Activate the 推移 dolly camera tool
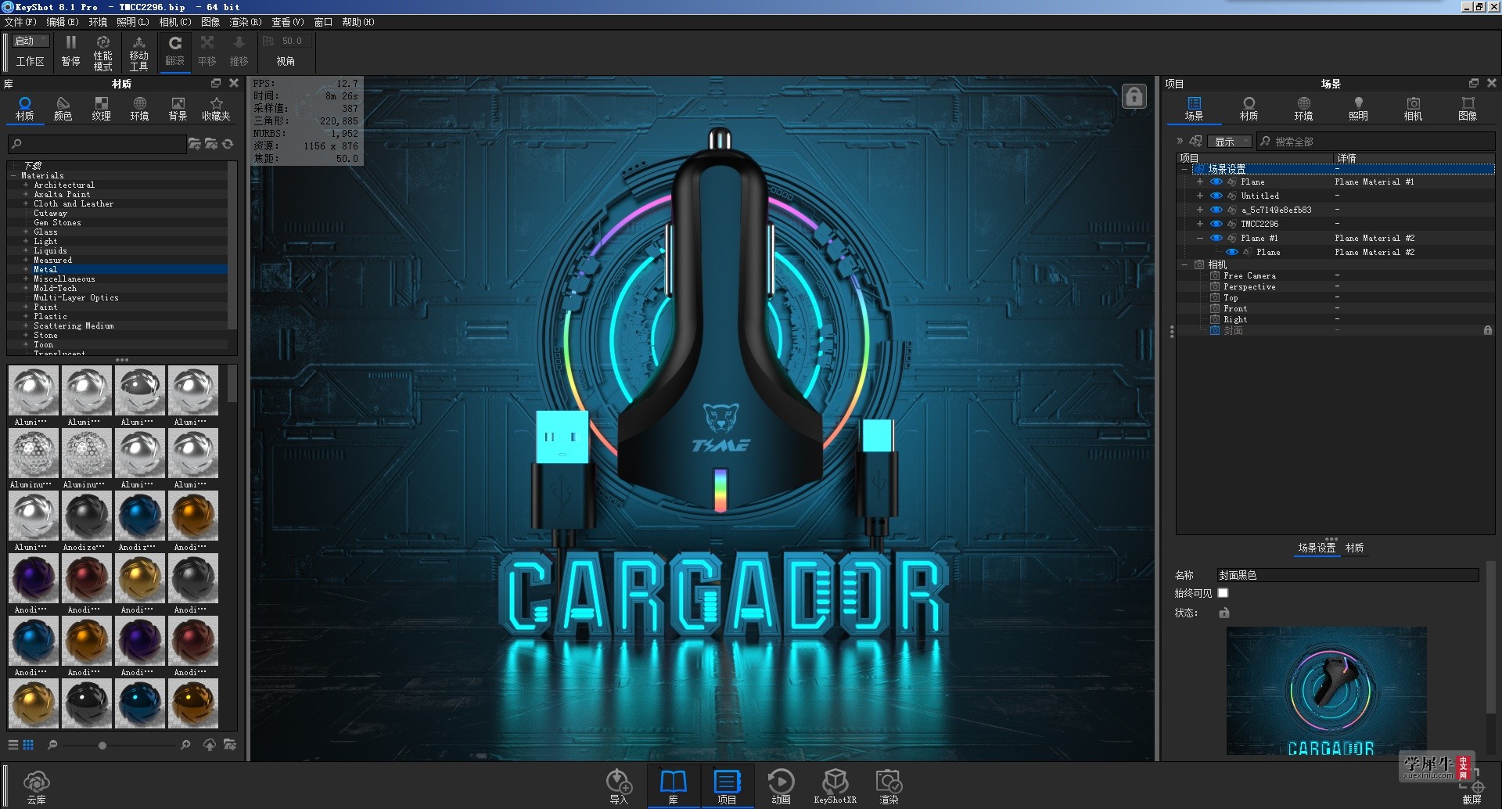This screenshot has height=809, width=1502. [239, 51]
